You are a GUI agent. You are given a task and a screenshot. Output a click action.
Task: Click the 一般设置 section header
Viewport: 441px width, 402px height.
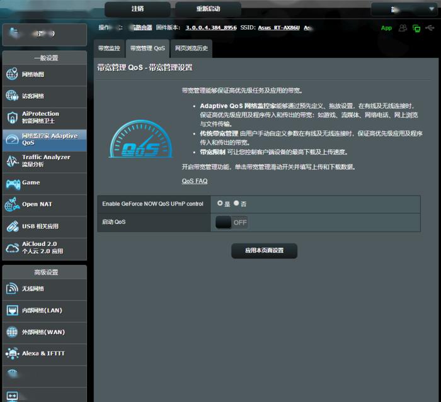click(45, 58)
